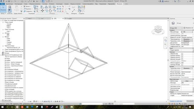
Task: Select Спецификация дверей in the Project Browser
Action: (x=11, y=84)
